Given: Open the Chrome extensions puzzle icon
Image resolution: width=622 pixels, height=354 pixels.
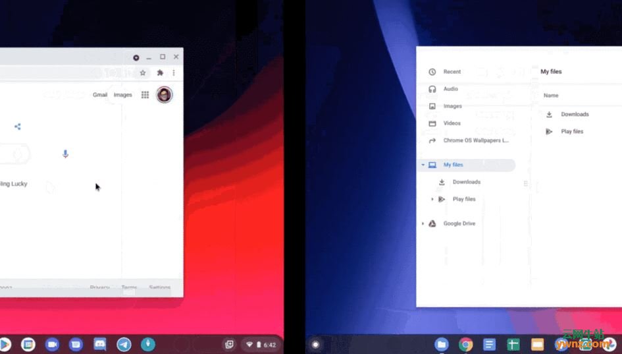Looking at the screenshot, I should pos(160,73).
